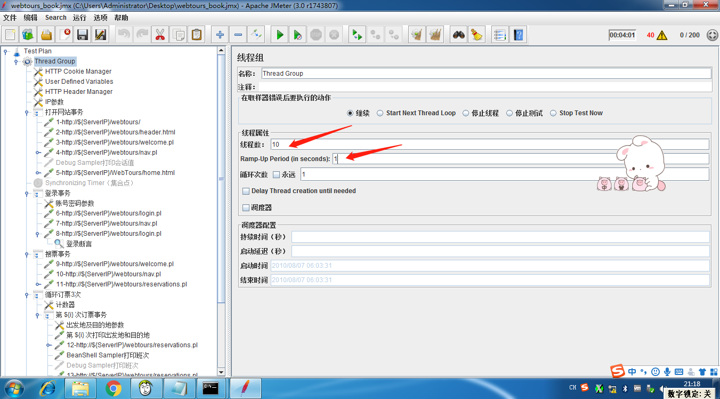Save the test plan with floppy icon
The image size is (720, 399).
point(83,35)
